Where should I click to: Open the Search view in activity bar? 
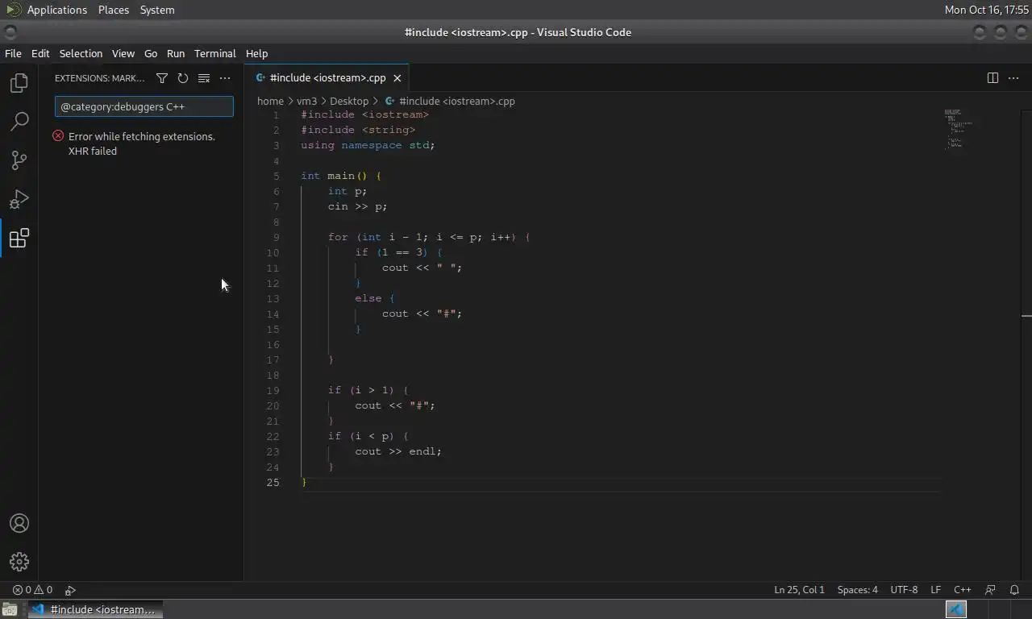19,122
